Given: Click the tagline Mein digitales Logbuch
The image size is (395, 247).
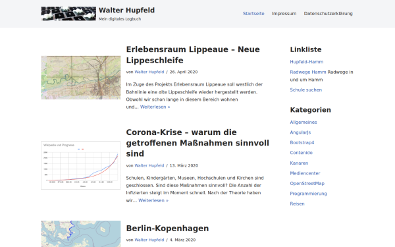Looking at the screenshot, I should pyautogui.click(x=120, y=19).
